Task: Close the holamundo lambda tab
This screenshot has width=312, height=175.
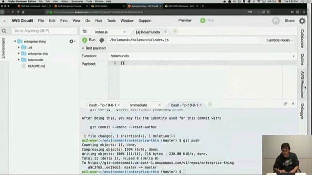Action: [x=165, y=32]
